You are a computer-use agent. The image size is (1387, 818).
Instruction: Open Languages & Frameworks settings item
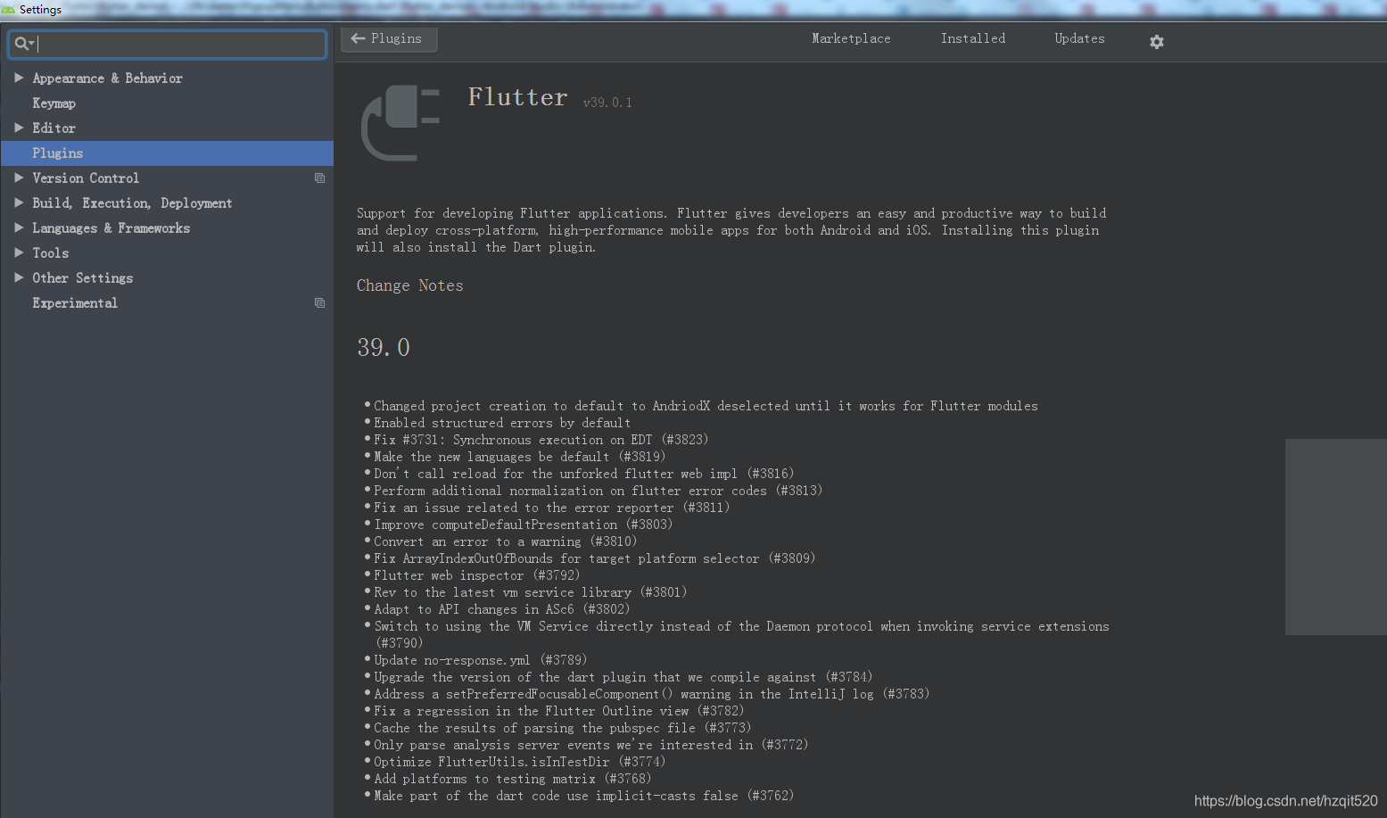pos(111,228)
